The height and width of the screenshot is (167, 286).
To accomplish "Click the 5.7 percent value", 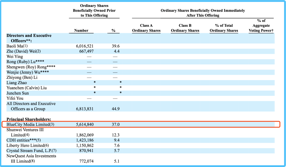I will tap(117, 151).
